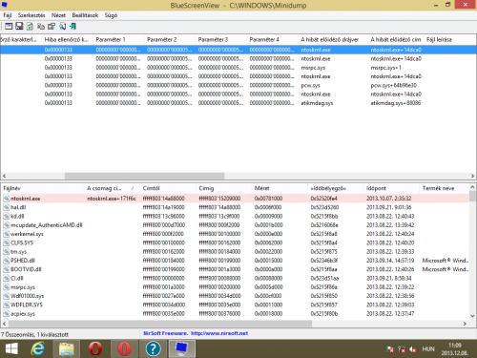Click the file icon beside PSHED.dll

(6, 261)
